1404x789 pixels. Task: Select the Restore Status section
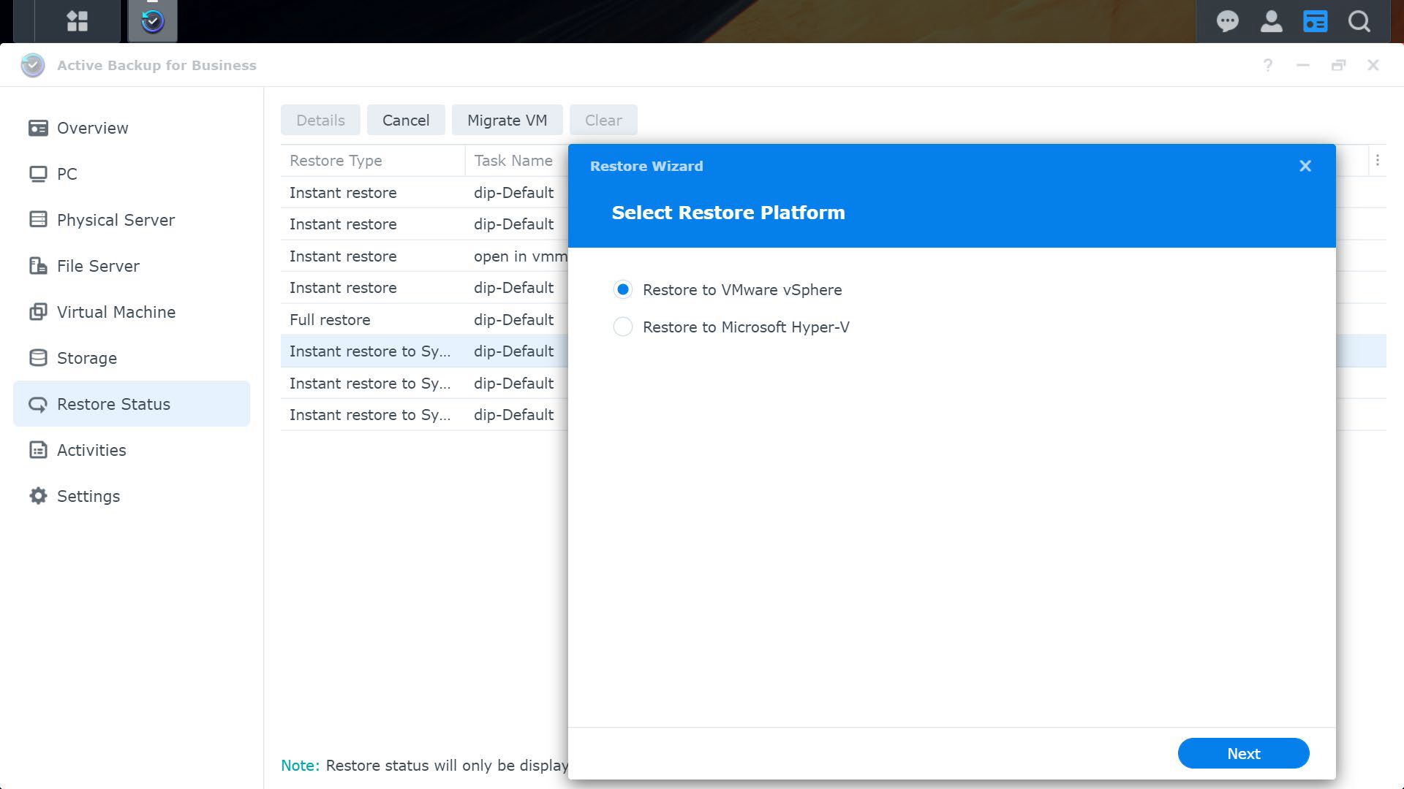click(x=132, y=404)
